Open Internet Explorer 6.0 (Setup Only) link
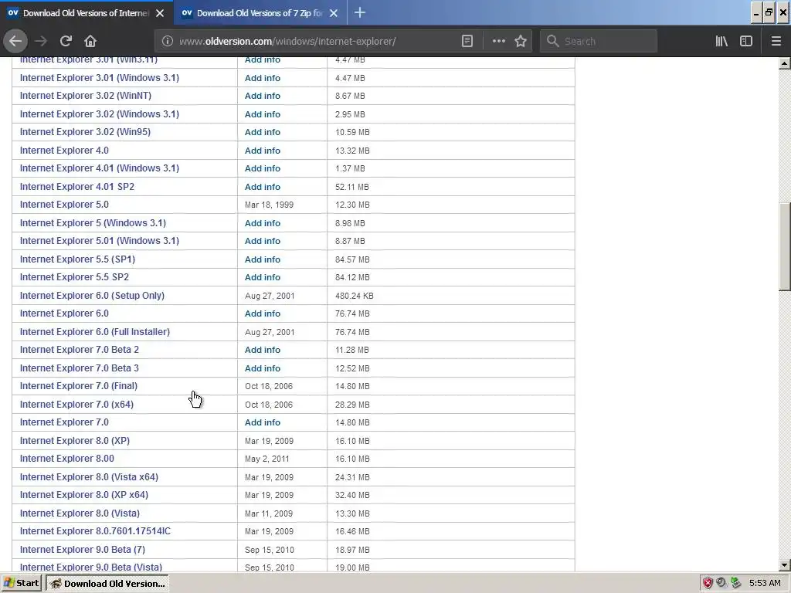The height and width of the screenshot is (593, 791). pos(92,295)
